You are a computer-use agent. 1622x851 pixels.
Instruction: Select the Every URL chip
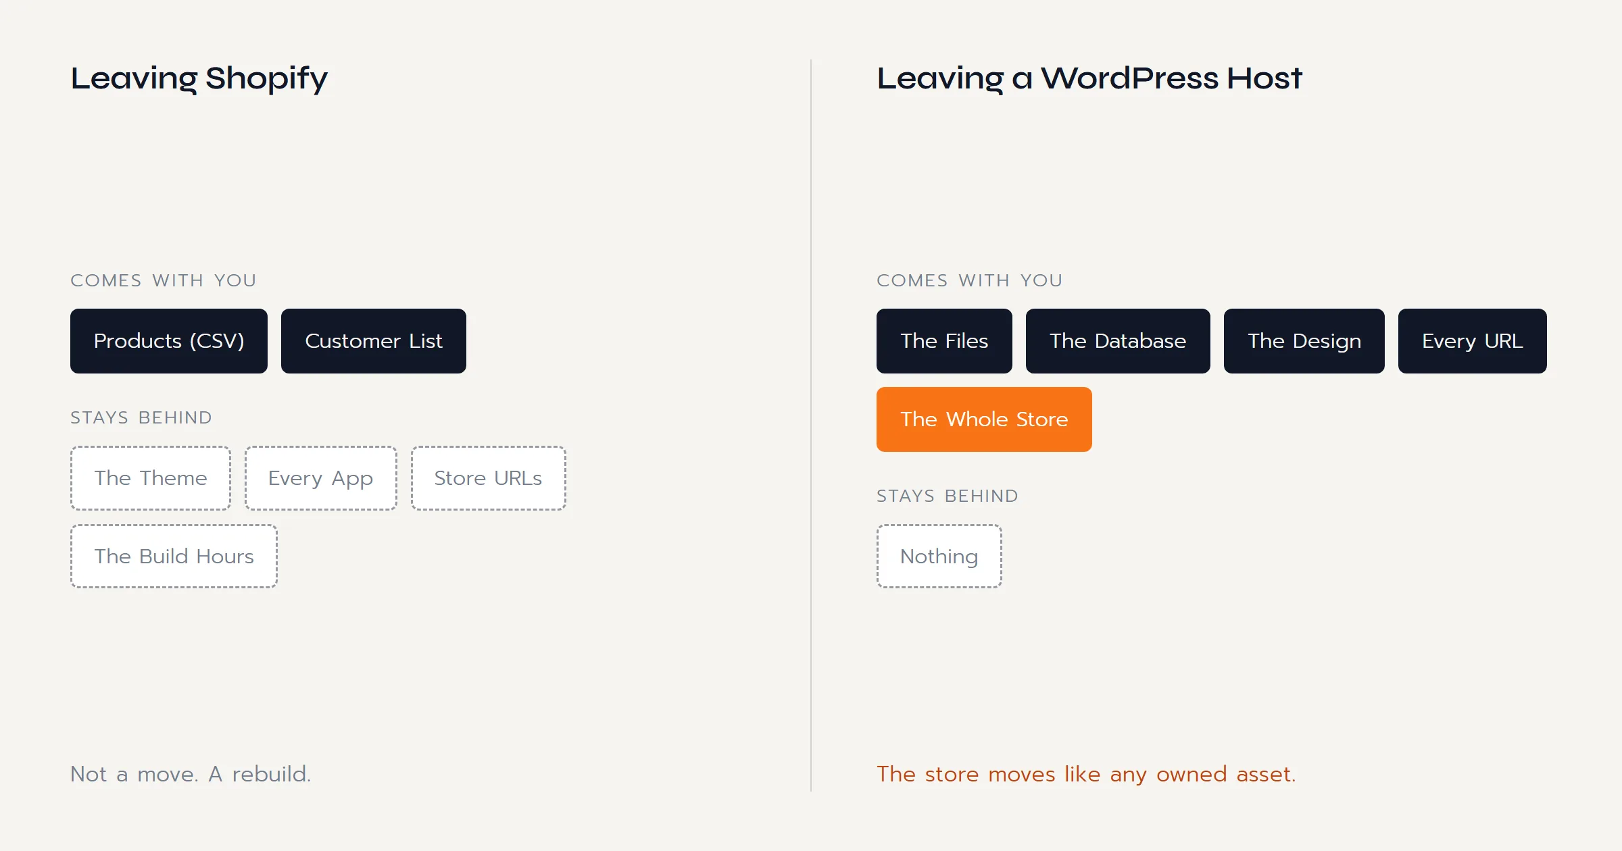coord(1473,341)
